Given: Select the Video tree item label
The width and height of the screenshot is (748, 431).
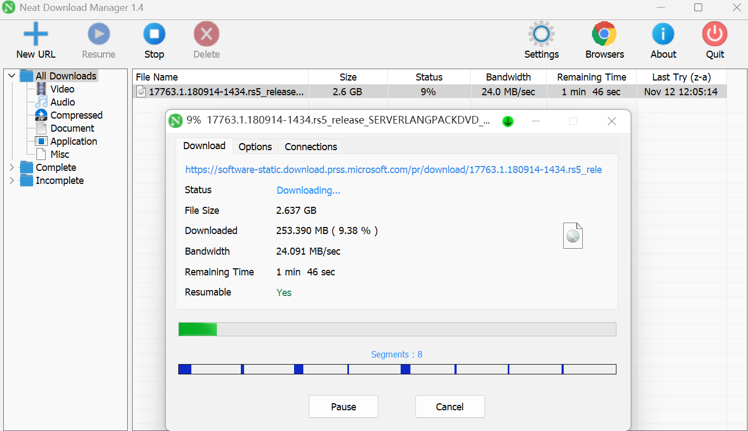Looking at the screenshot, I should tap(63, 89).
